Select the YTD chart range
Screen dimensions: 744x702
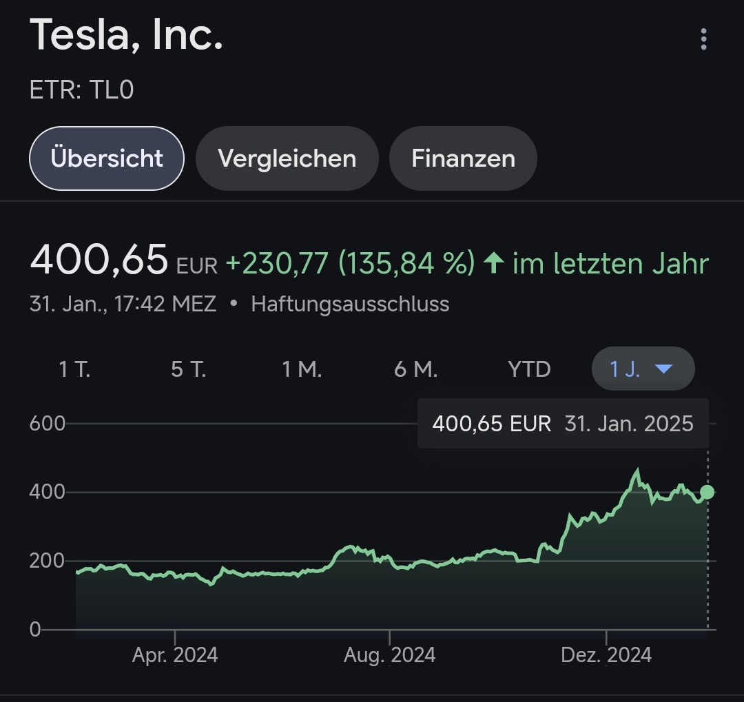(x=529, y=369)
